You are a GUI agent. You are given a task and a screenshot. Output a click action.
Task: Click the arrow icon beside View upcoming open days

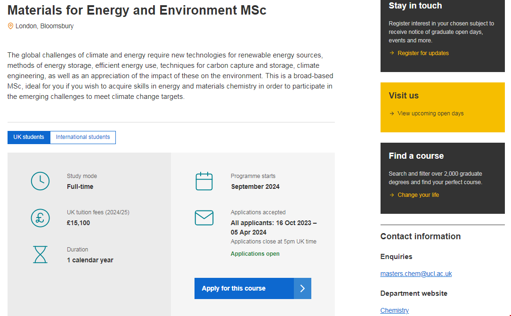coord(392,113)
